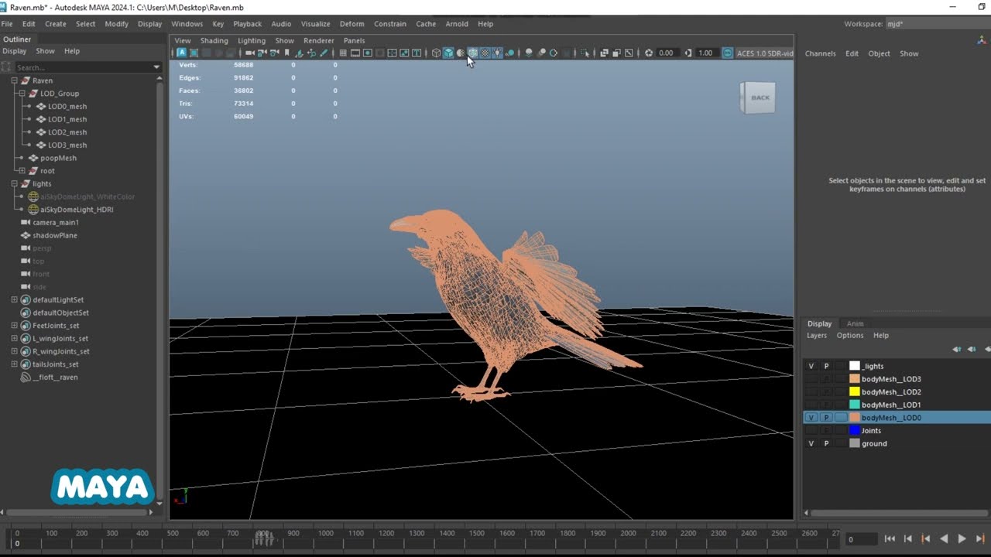Toggle playback P of ground layer
This screenshot has height=557, width=991.
[826, 443]
